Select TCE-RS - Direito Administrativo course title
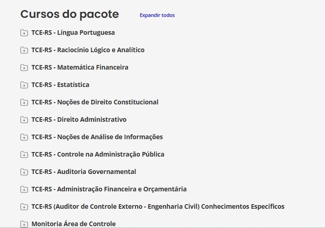Screen dimensions: 325x228 (79, 119)
